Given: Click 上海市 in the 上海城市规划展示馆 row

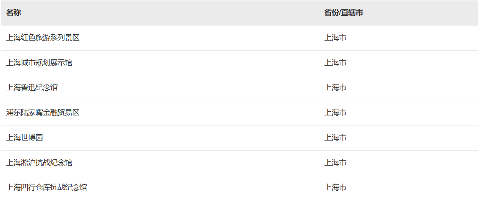Looking at the screenshot, I should pyautogui.click(x=335, y=63).
